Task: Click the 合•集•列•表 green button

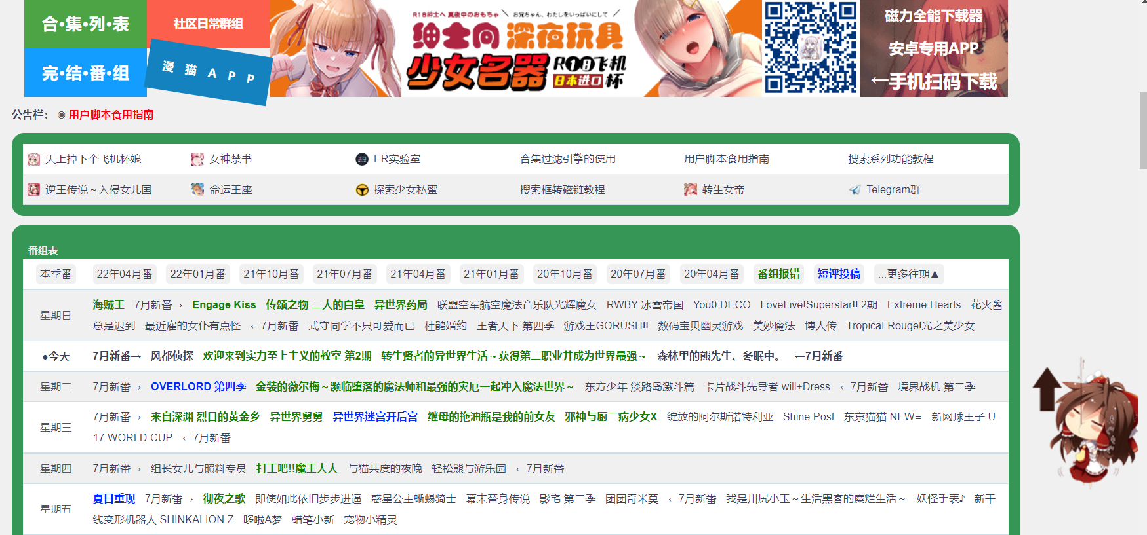Action: click(x=85, y=24)
